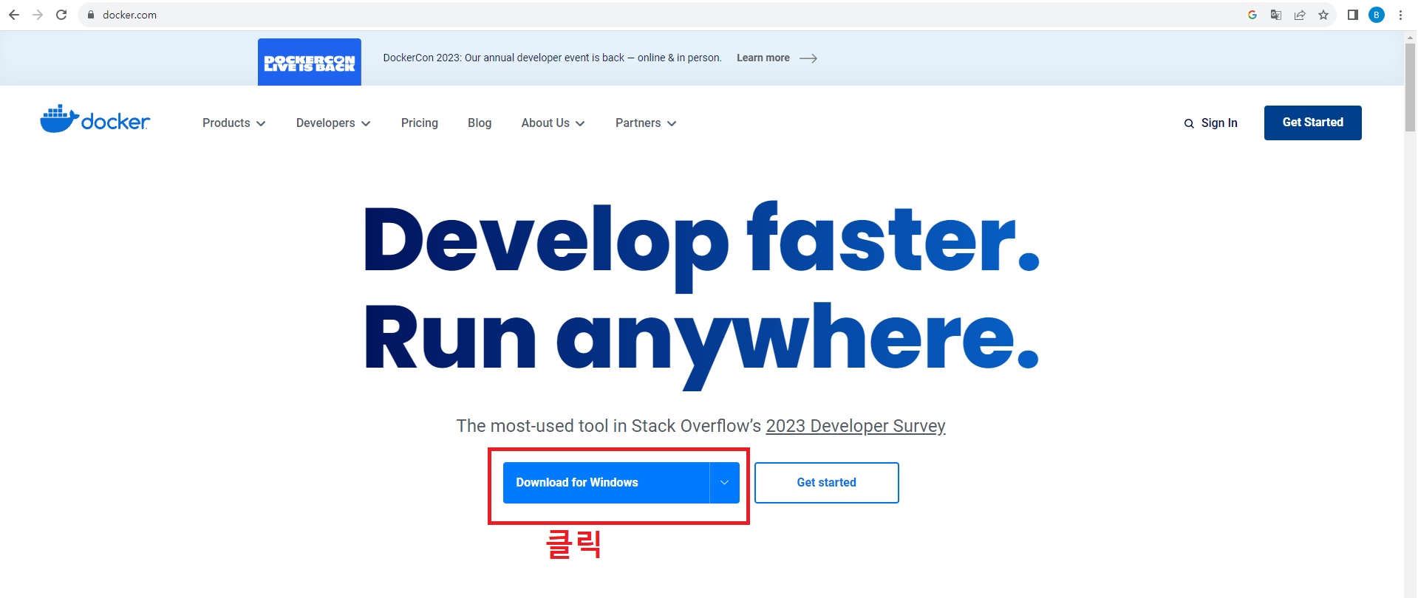Click the browser forward arrow

pos(38,15)
